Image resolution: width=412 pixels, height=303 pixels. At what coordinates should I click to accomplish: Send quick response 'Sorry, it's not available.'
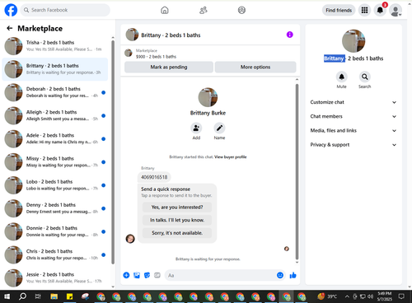177,233
